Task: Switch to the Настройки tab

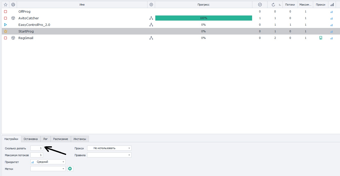Action: click(11, 139)
